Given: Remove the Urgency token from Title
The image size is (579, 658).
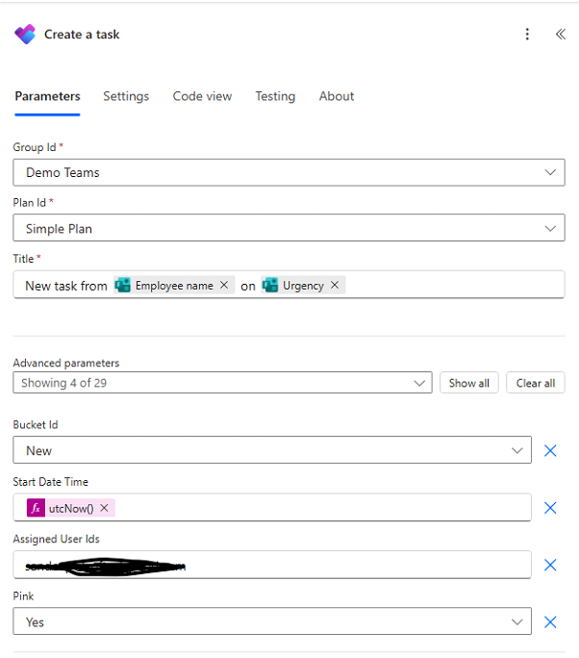Looking at the screenshot, I should coord(335,286).
